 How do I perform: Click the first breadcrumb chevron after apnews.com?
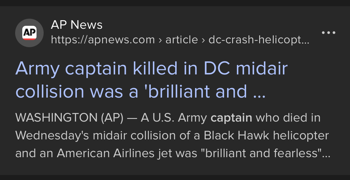click(160, 40)
